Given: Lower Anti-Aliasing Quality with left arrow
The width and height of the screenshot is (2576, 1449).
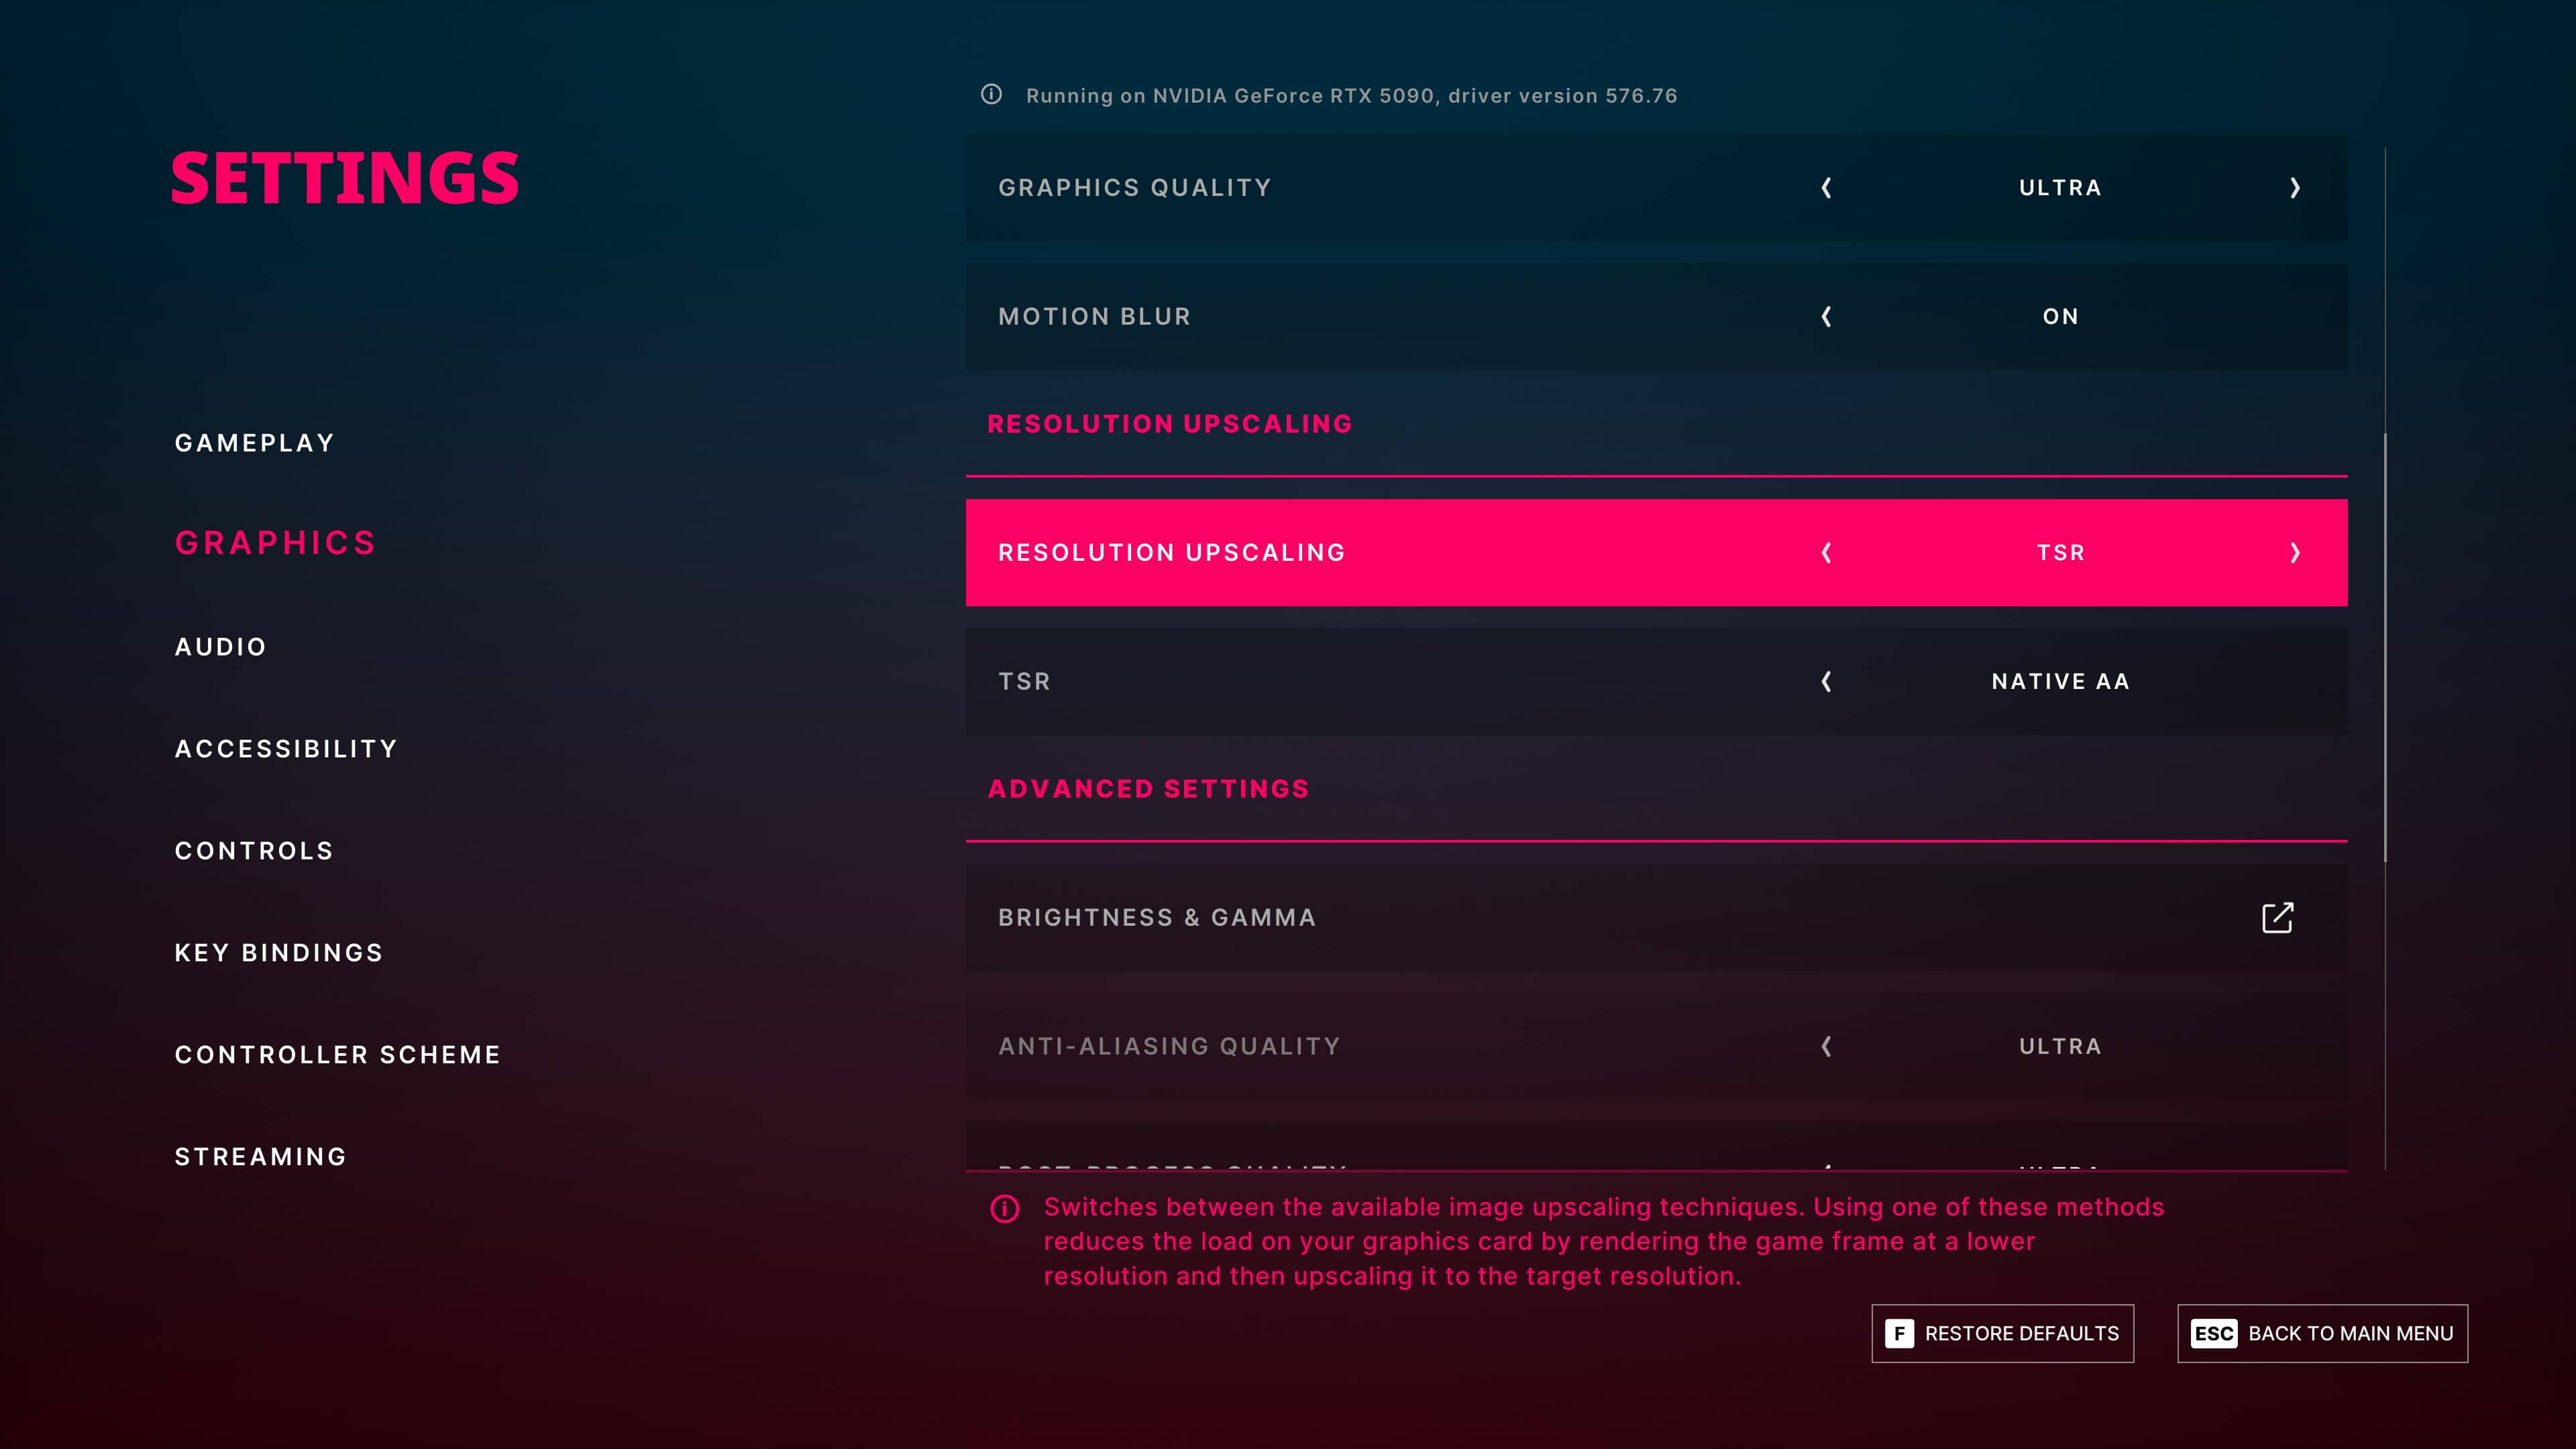Looking at the screenshot, I should (x=1826, y=1047).
